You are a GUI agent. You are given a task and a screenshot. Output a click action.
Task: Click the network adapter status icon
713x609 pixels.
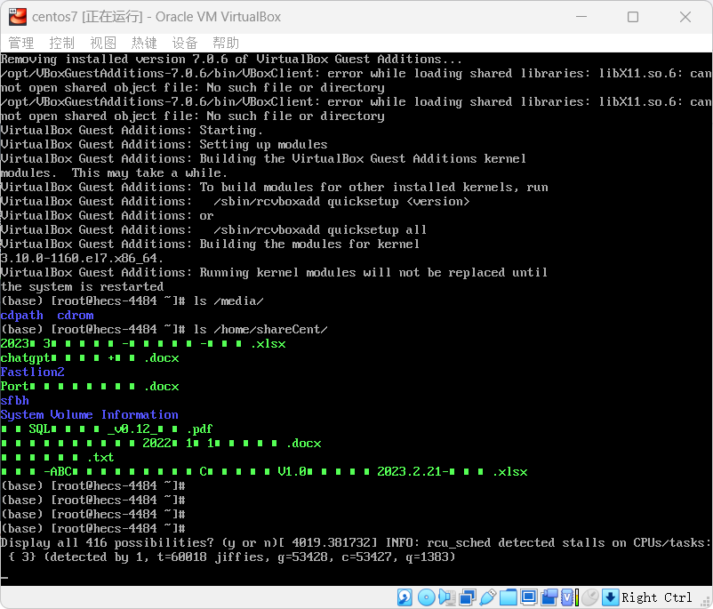pyautogui.click(x=468, y=597)
